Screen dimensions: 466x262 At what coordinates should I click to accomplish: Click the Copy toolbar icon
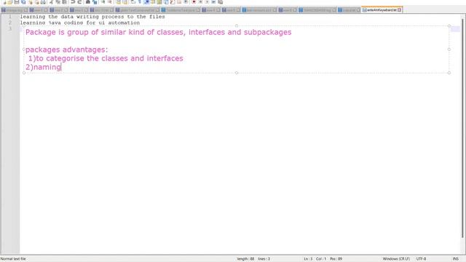click(58, 1)
